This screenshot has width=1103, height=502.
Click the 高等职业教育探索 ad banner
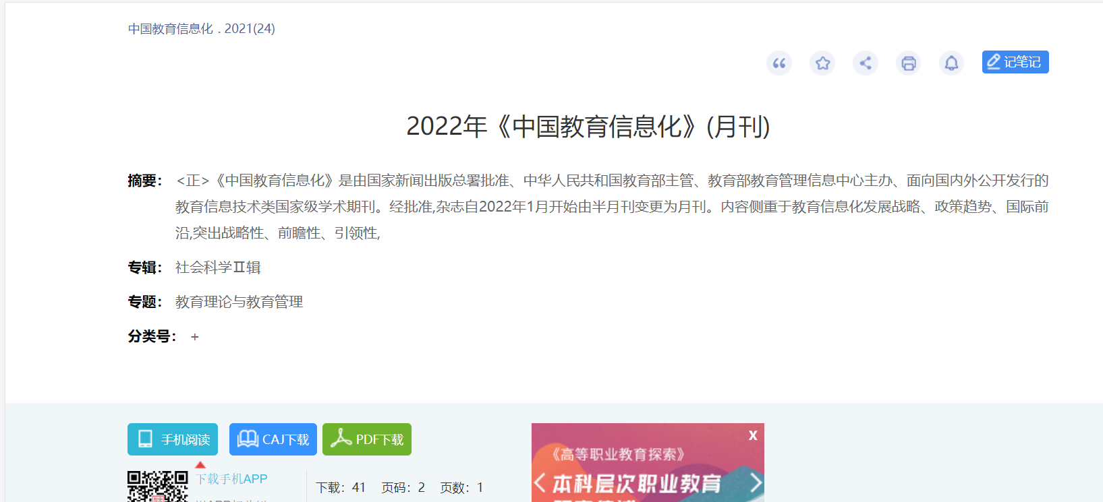point(648,463)
